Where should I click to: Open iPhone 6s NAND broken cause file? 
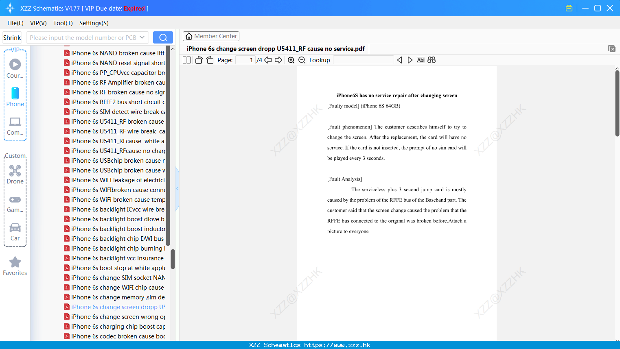115,53
